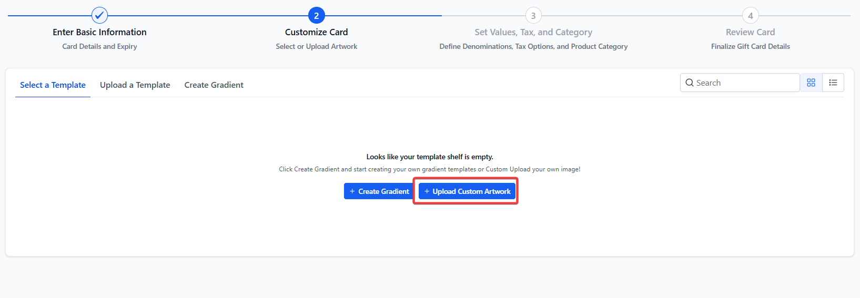Screen dimensions: 860x298
Task: Click the magnifier icon in the search box
Action: (x=690, y=83)
